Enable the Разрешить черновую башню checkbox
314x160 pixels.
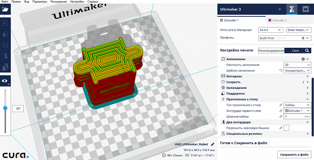point(287,128)
